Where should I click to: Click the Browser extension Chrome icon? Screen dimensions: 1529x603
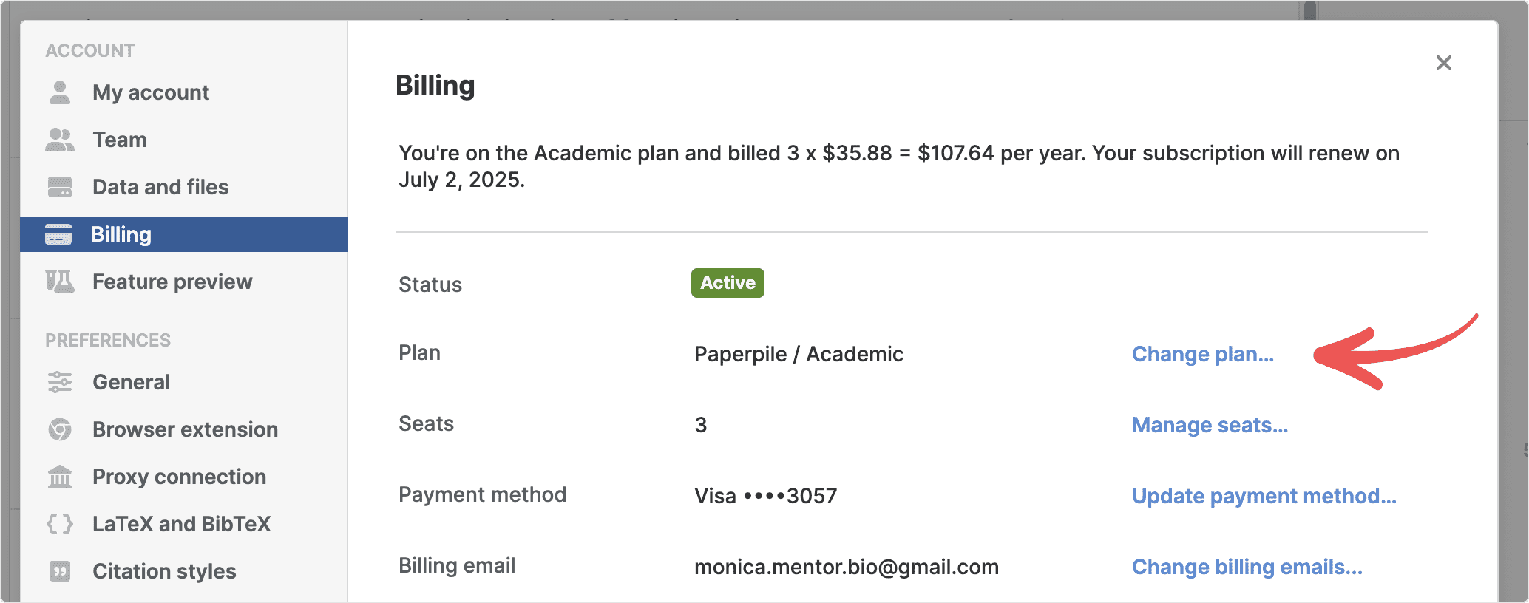(x=60, y=429)
